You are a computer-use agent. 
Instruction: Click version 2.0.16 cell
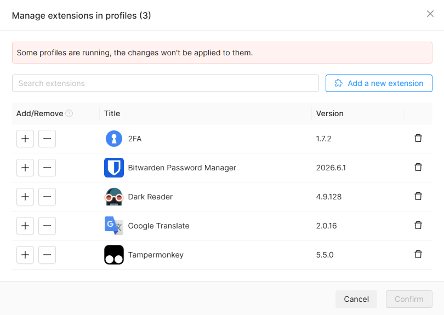tap(327, 226)
